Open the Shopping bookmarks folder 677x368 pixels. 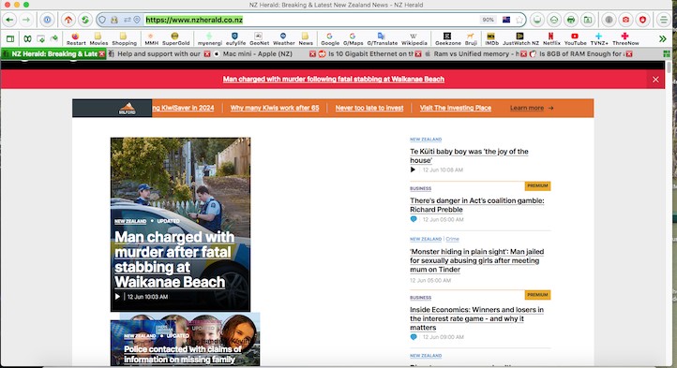coord(124,39)
